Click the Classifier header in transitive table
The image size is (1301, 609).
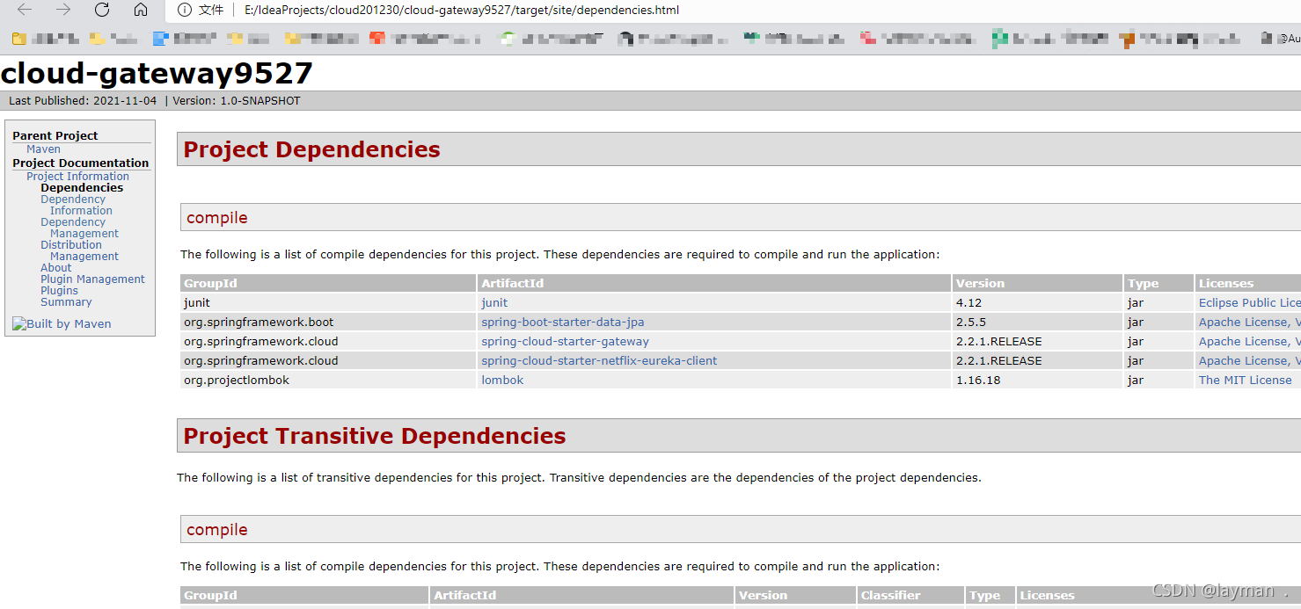tap(910, 595)
